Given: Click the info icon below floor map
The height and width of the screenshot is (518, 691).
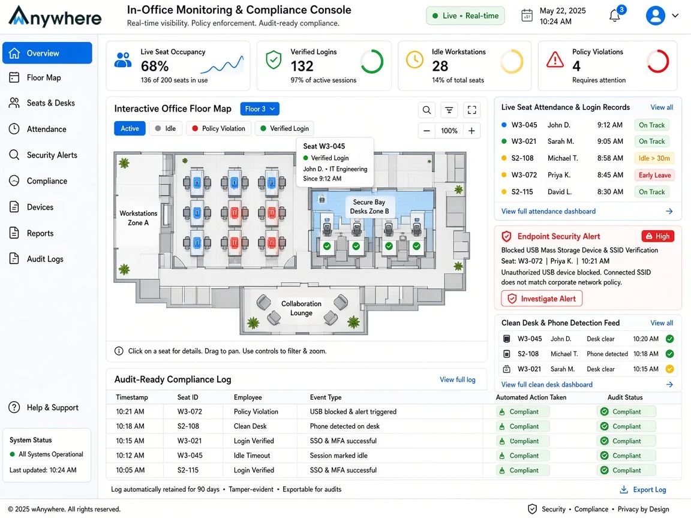Looking at the screenshot, I should (x=119, y=351).
